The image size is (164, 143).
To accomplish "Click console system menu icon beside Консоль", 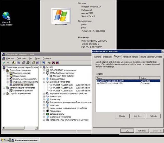I will [x=4, y=58].
